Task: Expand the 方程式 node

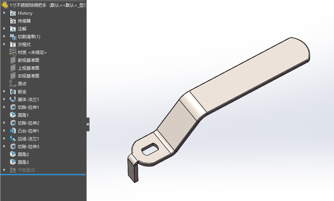Action: coord(4,44)
